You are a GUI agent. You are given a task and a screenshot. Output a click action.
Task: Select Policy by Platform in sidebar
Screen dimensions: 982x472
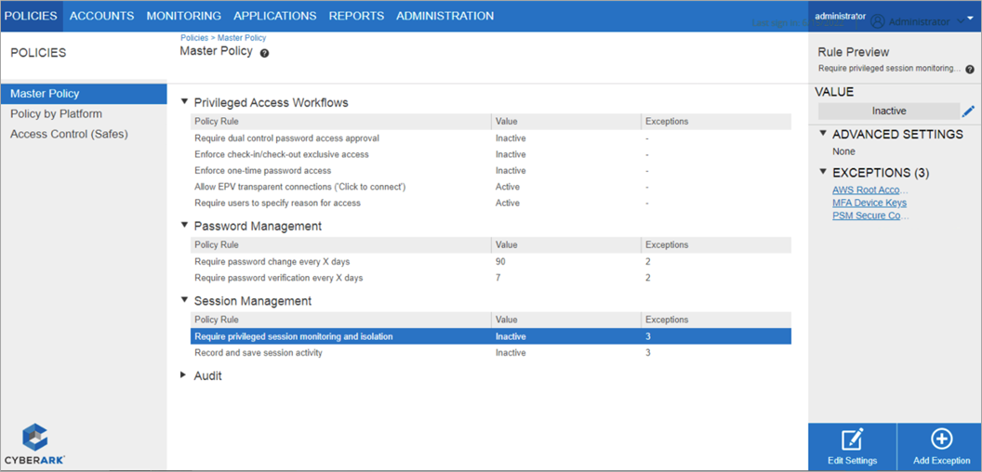pyautogui.click(x=56, y=113)
